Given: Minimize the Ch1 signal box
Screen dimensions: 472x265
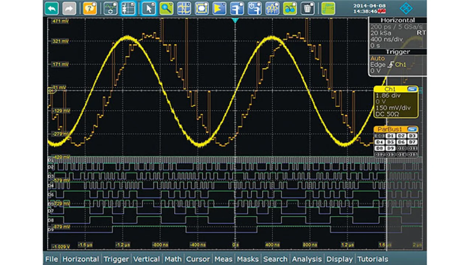Looking at the screenshot, I should (x=412, y=89).
